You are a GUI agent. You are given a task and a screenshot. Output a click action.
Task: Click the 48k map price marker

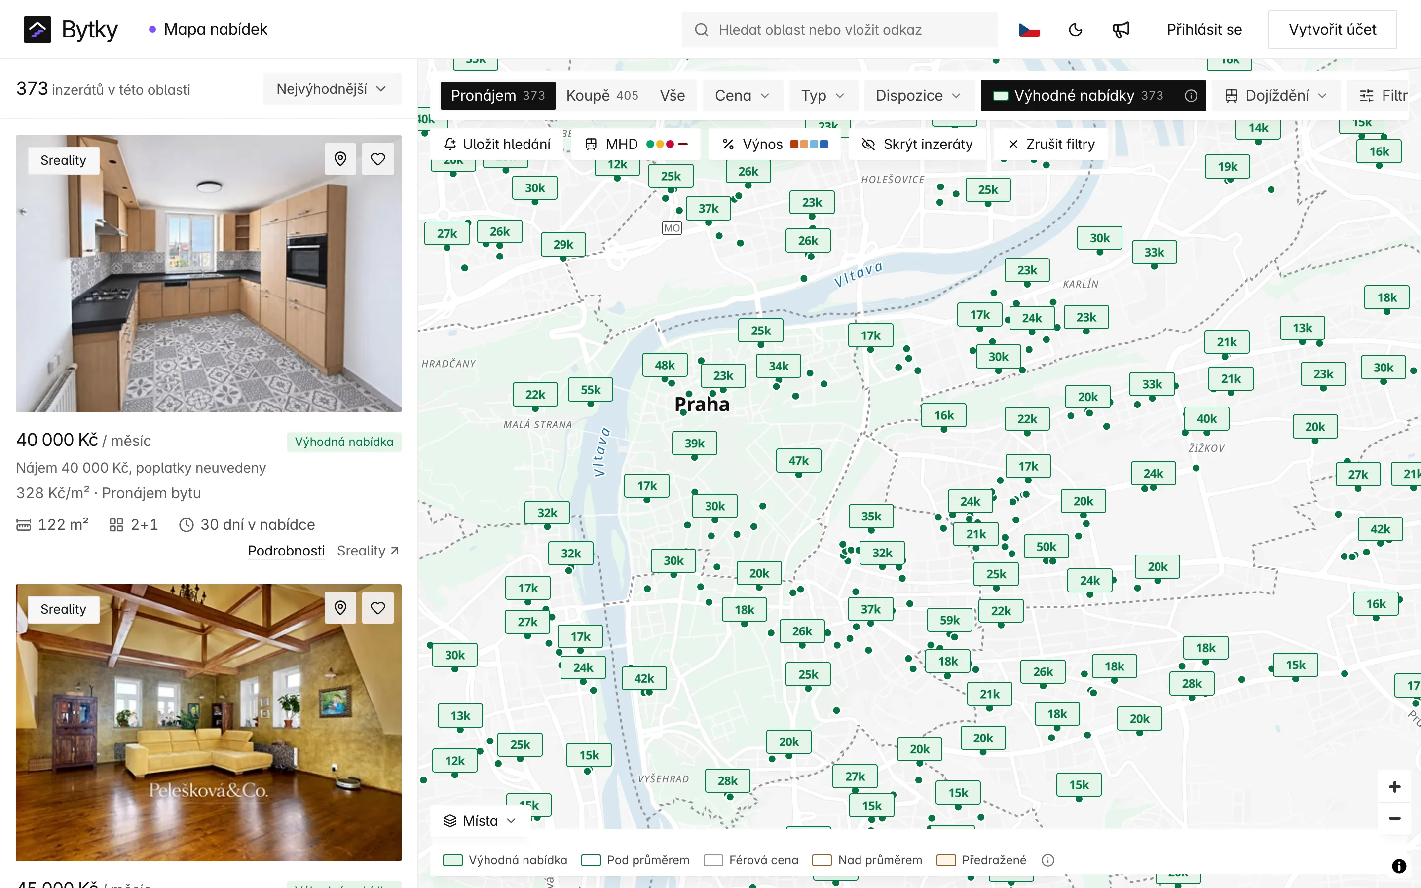[665, 365]
